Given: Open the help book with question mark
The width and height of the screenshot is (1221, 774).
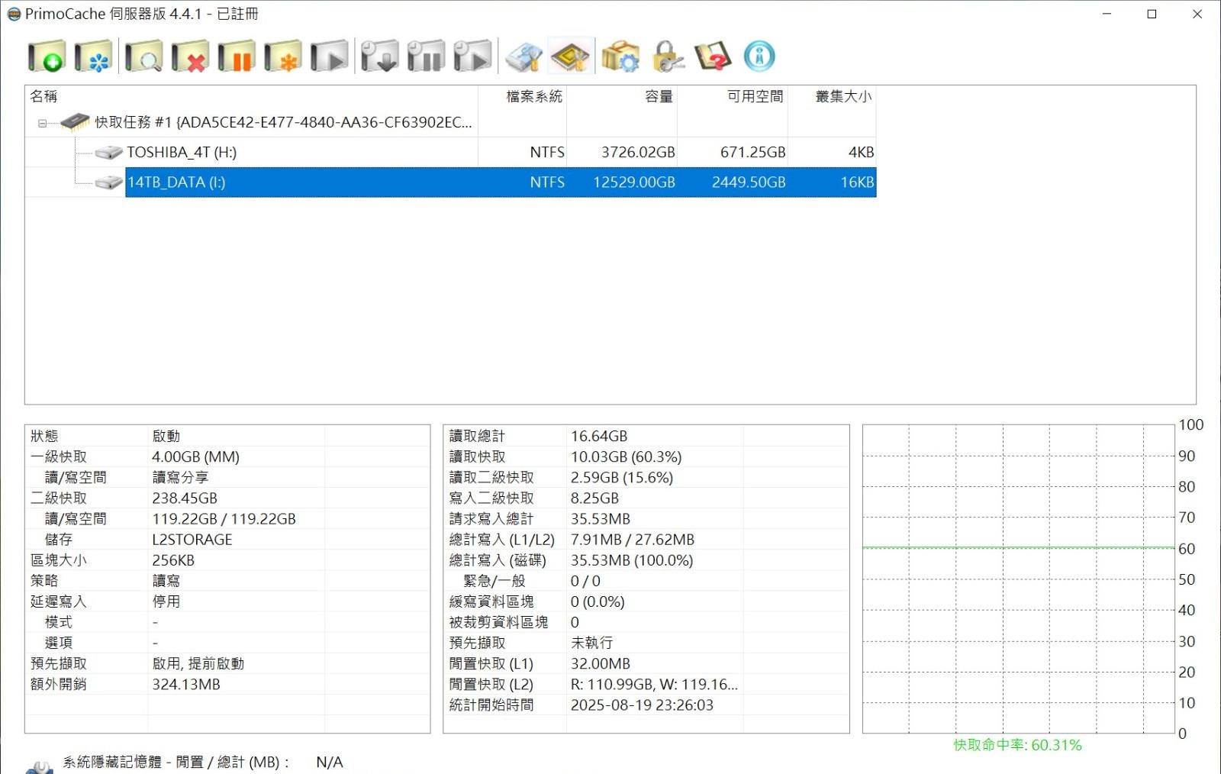Looking at the screenshot, I should (713, 56).
